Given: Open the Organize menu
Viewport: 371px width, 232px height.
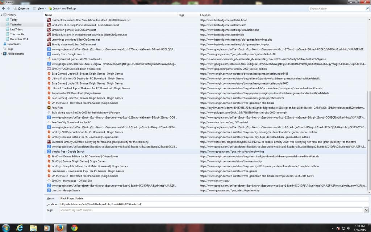Looking at the screenshot, I should pyautogui.click(x=22, y=8).
